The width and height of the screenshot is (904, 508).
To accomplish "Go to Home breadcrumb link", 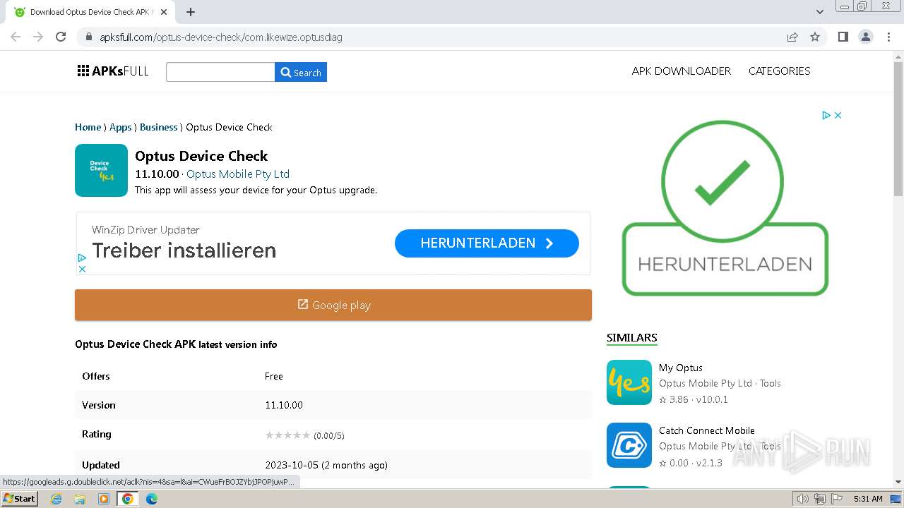I will pos(88,127).
